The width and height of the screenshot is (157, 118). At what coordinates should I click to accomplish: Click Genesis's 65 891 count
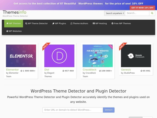point(145,71)
